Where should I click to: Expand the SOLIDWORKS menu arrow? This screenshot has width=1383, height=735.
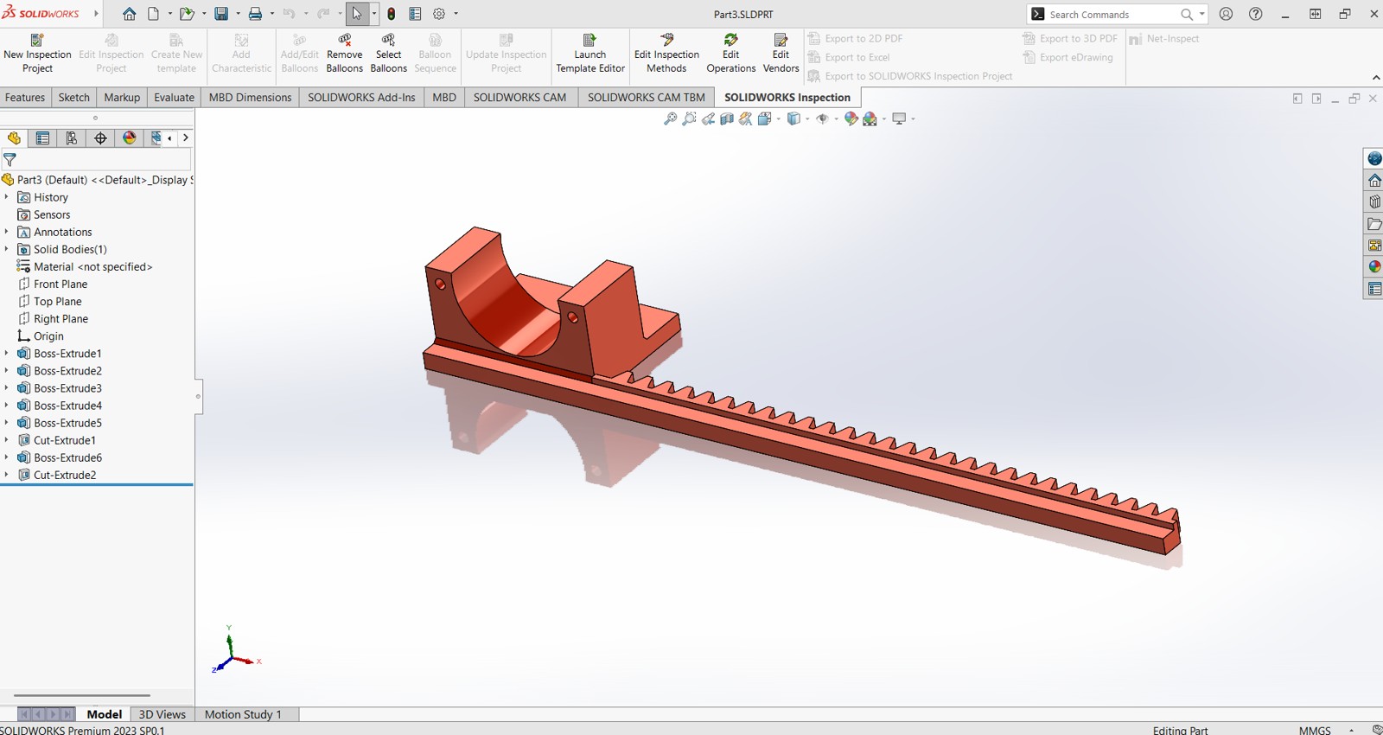click(x=96, y=14)
